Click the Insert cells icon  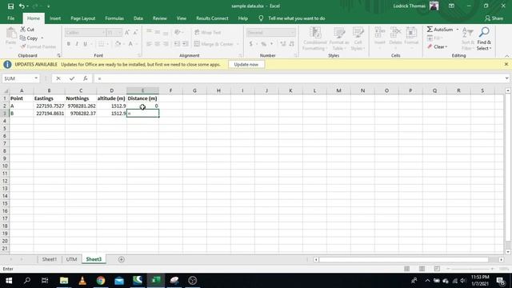pyautogui.click(x=379, y=33)
